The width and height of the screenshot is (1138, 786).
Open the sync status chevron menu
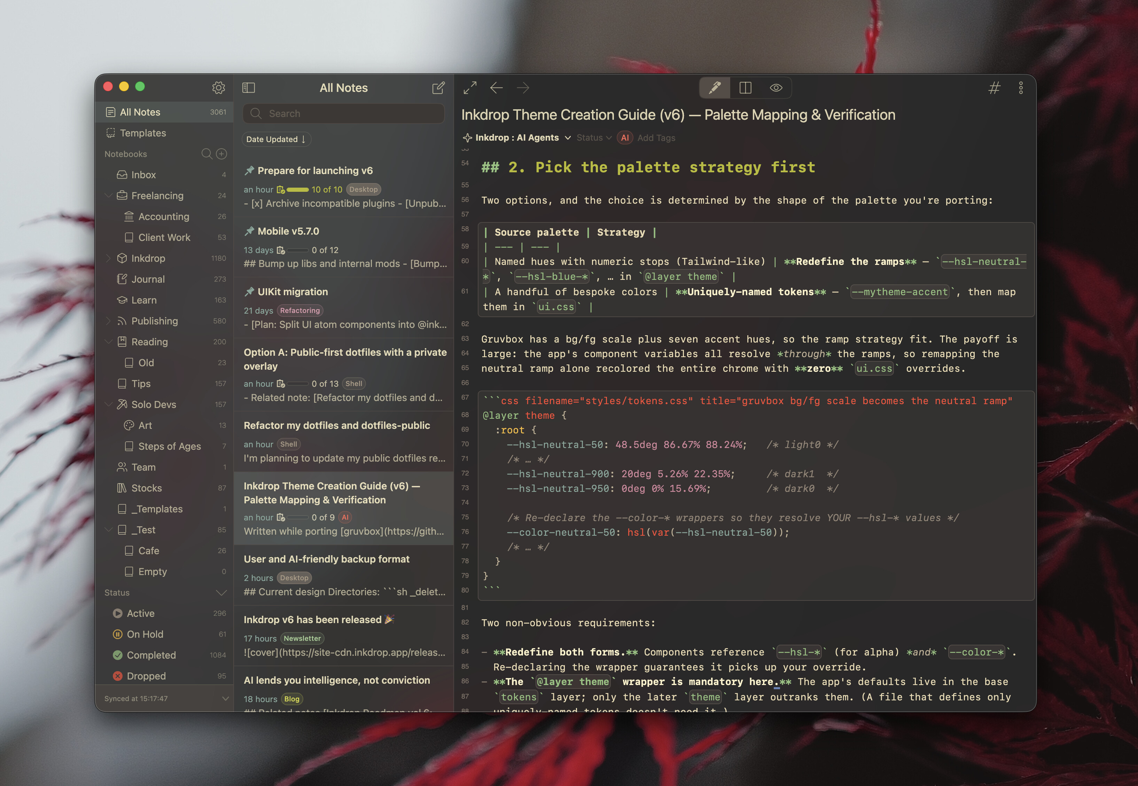[x=225, y=699]
